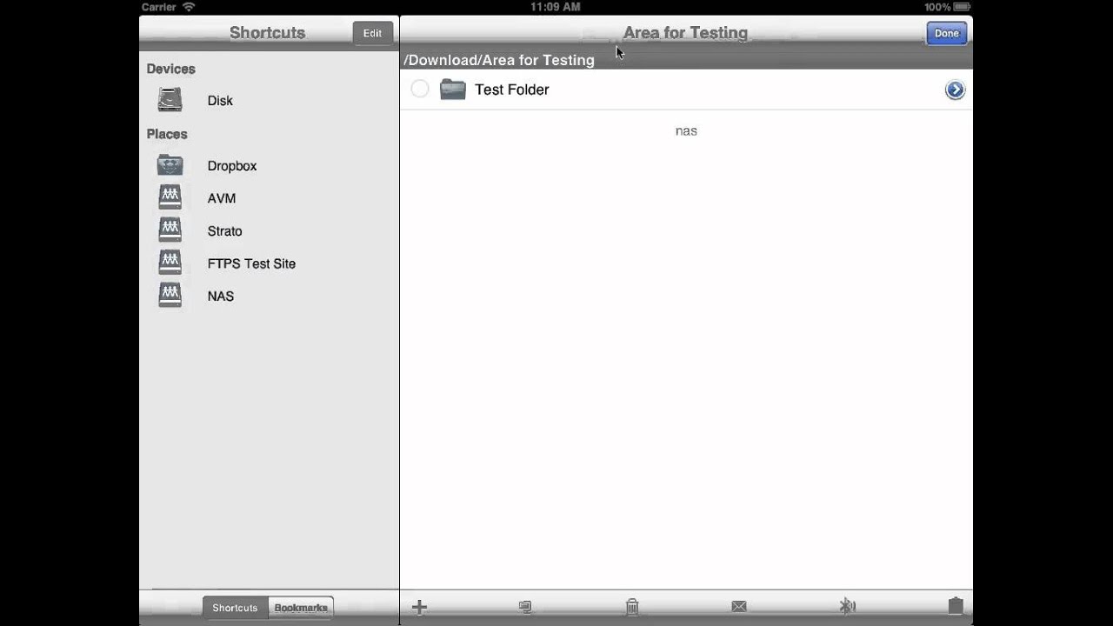This screenshot has width=1113, height=626.
Task: Click the Disk label
Action: (x=220, y=101)
